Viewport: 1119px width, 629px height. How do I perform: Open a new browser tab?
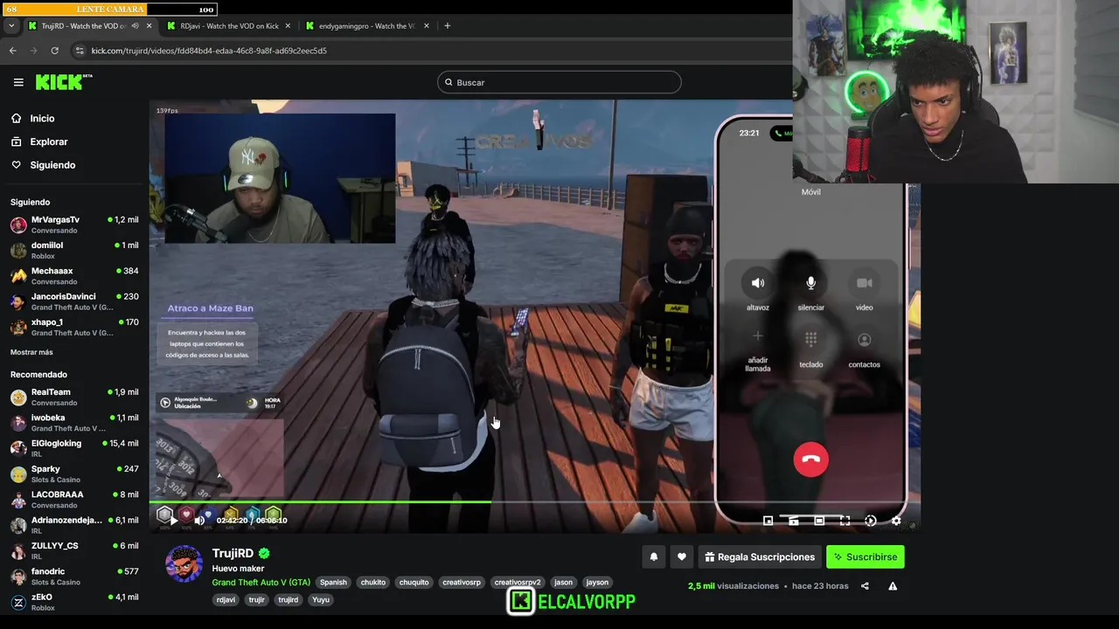tap(447, 26)
